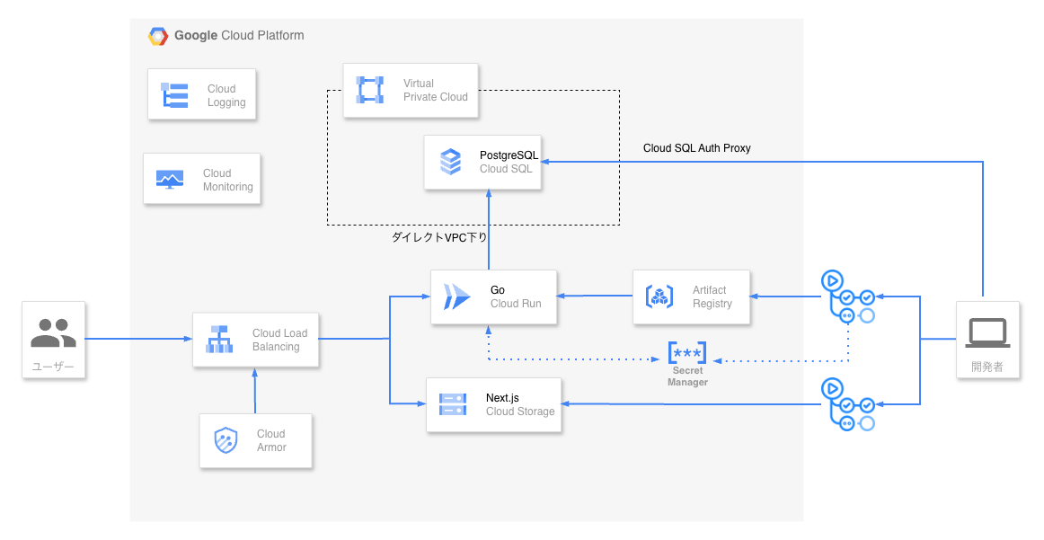The width and height of the screenshot is (1044, 540).
Task: Select the Cloud Armor label
Action: coord(271,440)
